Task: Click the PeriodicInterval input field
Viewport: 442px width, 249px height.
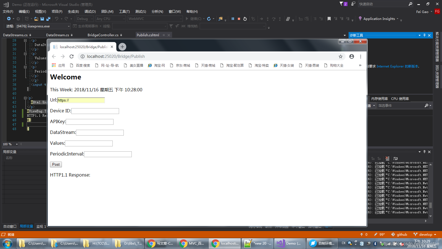Action: pyautogui.click(x=108, y=154)
